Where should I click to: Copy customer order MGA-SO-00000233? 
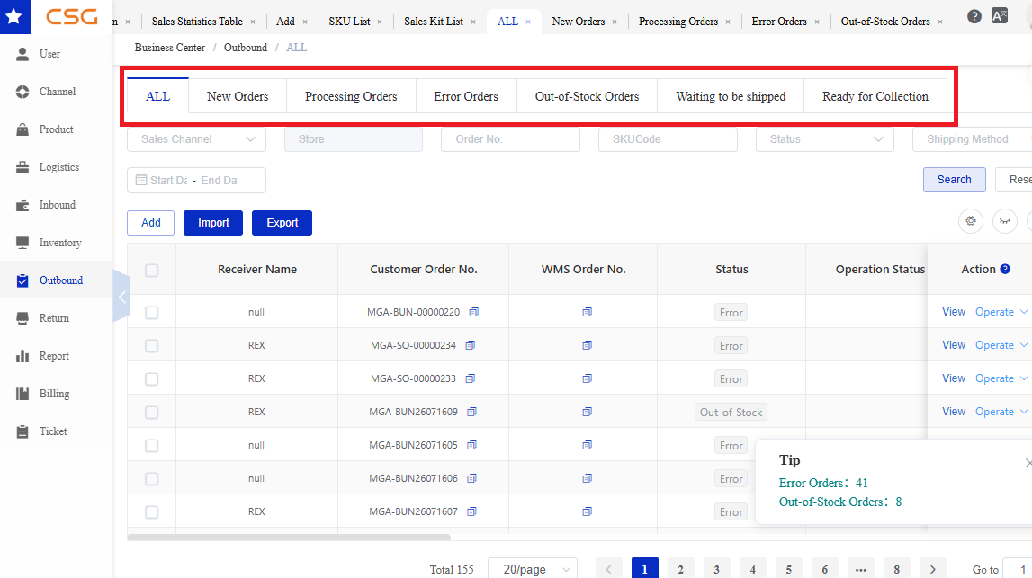pyautogui.click(x=471, y=378)
